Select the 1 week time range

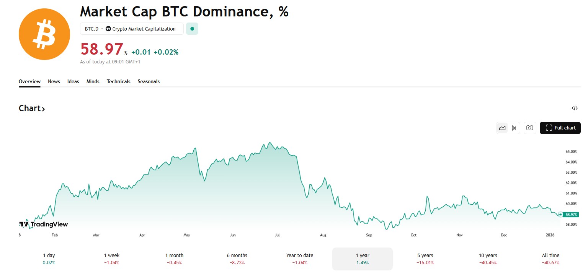pos(111,259)
